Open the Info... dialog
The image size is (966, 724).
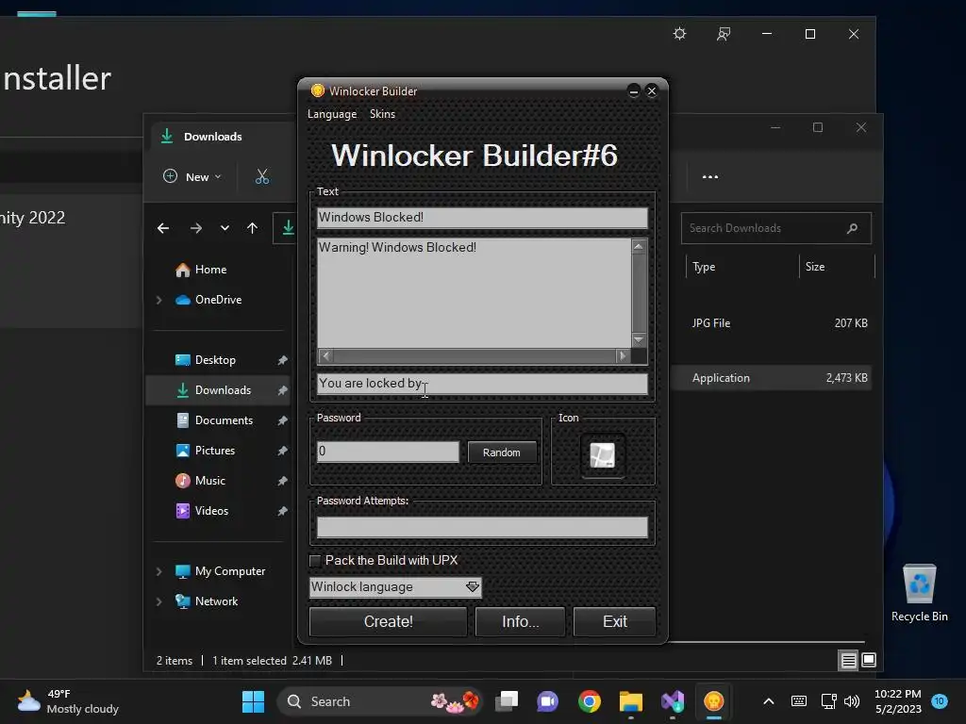point(520,621)
